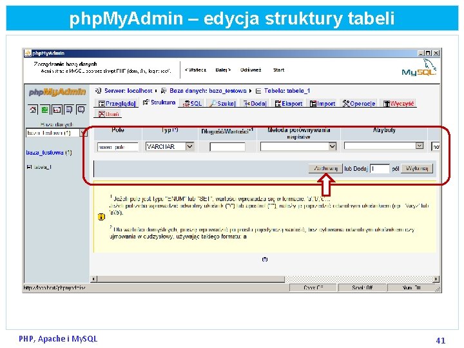
Task: Open the Operacje tab
Action: tap(359, 103)
